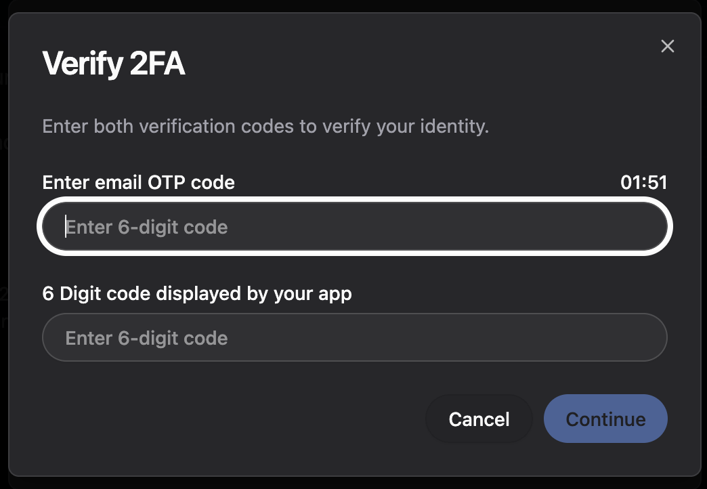This screenshot has width=707, height=489.
Task: Close the Verify 2FA dialog
Action: click(x=667, y=46)
